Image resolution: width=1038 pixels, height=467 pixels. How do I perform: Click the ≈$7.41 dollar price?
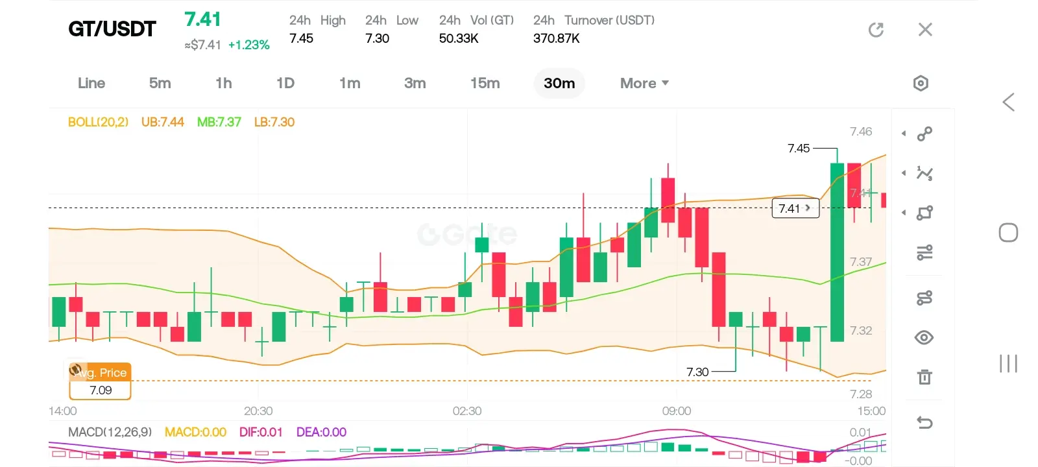tap(203, 45)
